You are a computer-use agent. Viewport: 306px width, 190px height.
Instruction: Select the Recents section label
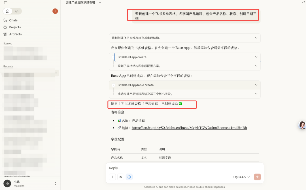pyautogui.click(x=8, y=66)
